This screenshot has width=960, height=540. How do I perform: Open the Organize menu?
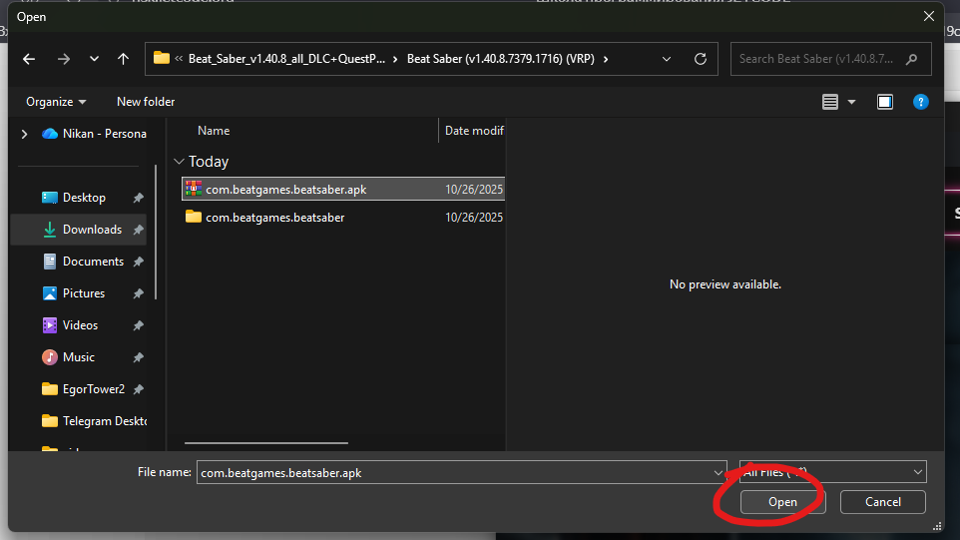tap(56, 102)
